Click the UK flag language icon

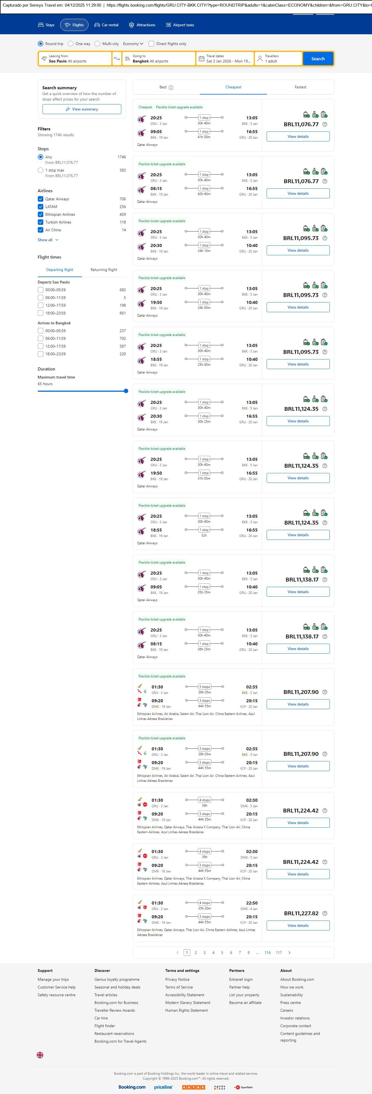pos(40,1054)
